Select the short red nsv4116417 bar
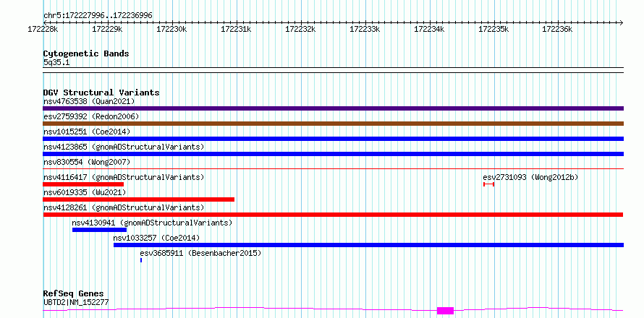 click(83, 184)
